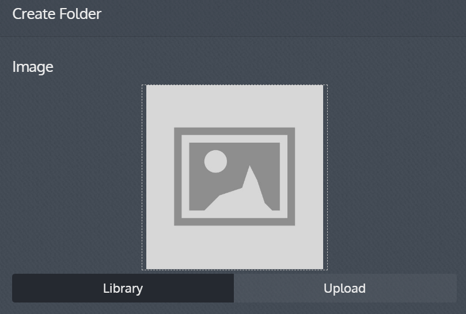Click empty gray area above the picture icon

[x=234, y=106]
